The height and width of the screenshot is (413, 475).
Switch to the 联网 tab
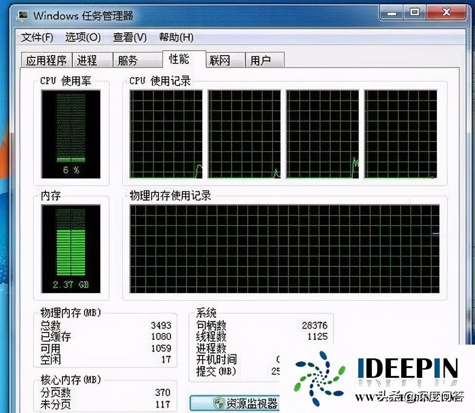click(x=220, y=60)
